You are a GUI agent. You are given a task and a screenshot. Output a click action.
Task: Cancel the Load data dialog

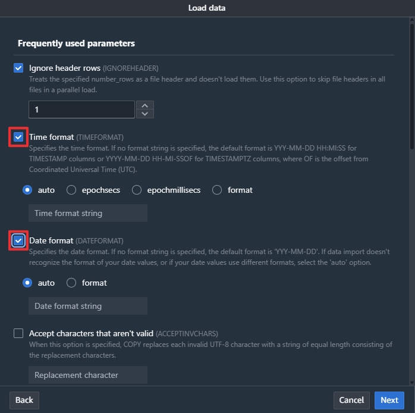click(x=351, y=400)
